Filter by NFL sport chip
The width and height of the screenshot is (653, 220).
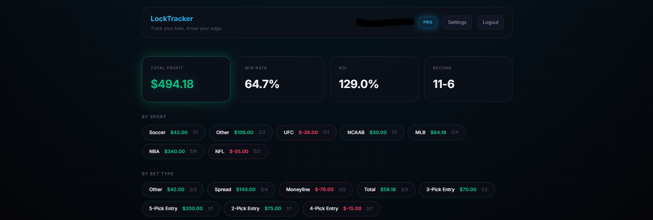coord(238,152)
